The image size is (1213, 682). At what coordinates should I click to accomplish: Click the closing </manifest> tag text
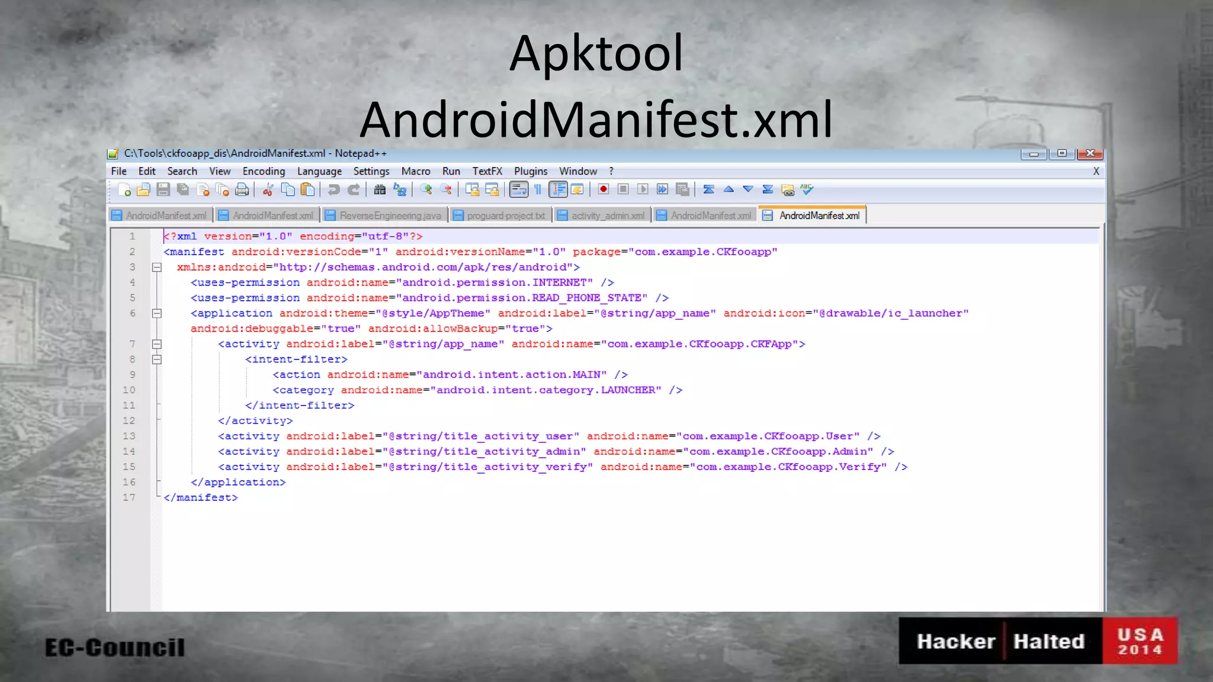pyautogui.click(x=201, y=498)
